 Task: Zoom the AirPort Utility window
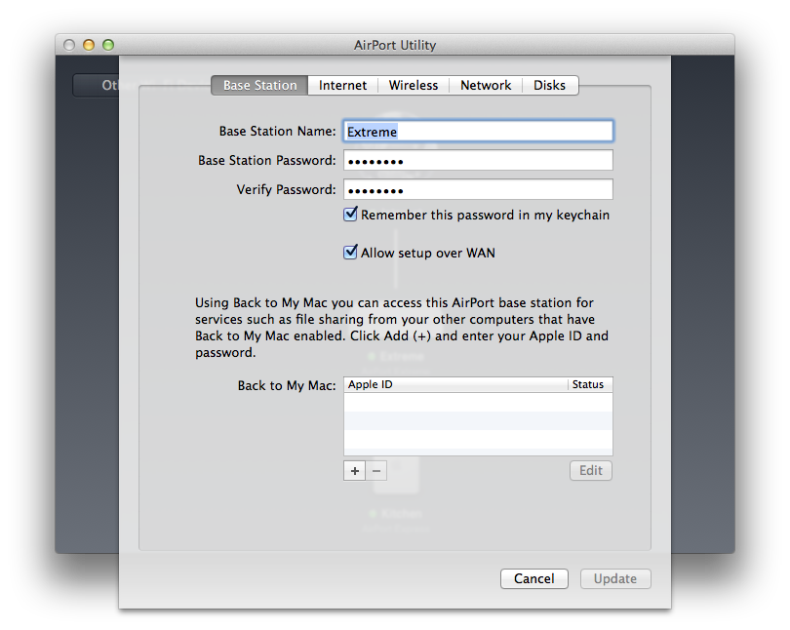click(x=108, y=45)
